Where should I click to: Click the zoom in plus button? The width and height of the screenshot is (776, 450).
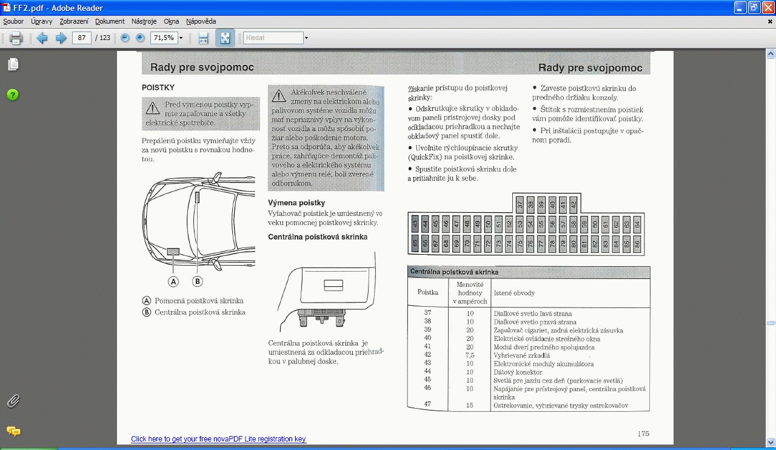[x=140, y=38]
